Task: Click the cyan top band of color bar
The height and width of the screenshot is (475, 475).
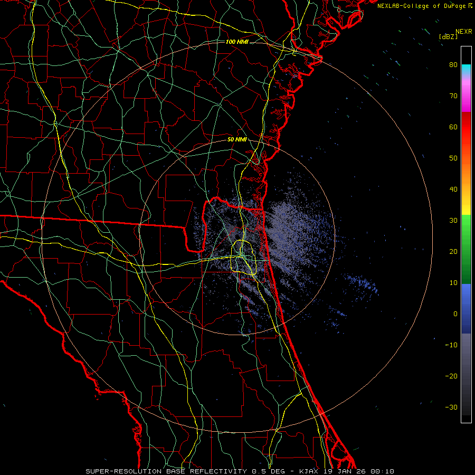Action: (466, 70)
